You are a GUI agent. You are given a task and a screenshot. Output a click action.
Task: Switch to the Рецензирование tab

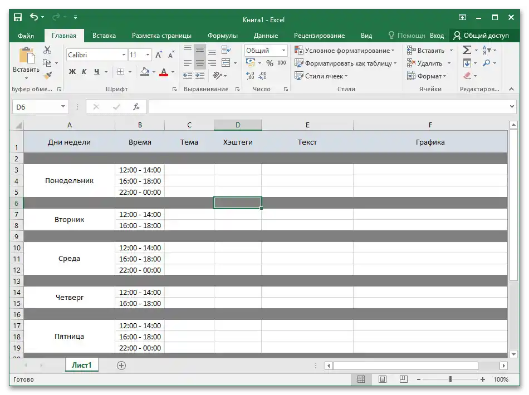(x=319, y=36)
